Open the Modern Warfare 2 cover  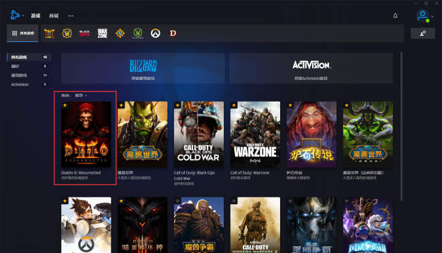255,225
